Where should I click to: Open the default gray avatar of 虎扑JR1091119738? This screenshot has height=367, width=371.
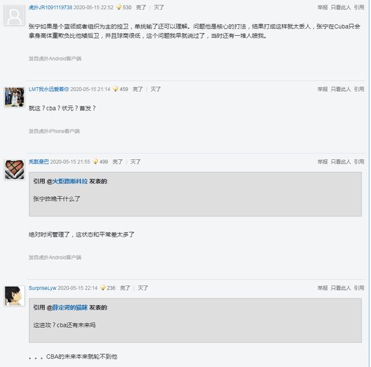tap(14, 16)
